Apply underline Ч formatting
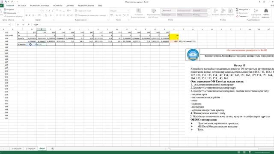The height and width of the screenshot is (154, 274). tap(33, 15)
